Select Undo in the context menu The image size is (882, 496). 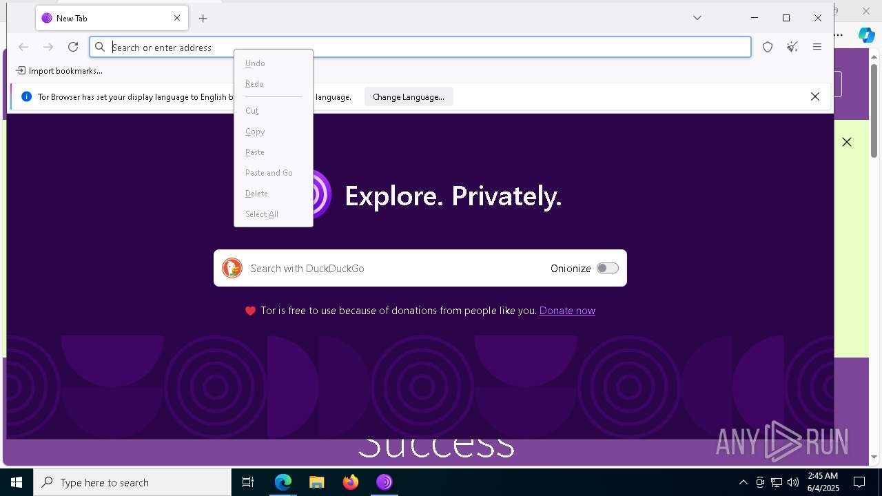[x=274, y=63]
